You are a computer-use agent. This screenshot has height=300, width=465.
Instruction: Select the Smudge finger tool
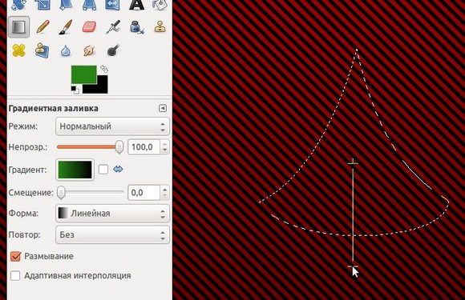89,50
